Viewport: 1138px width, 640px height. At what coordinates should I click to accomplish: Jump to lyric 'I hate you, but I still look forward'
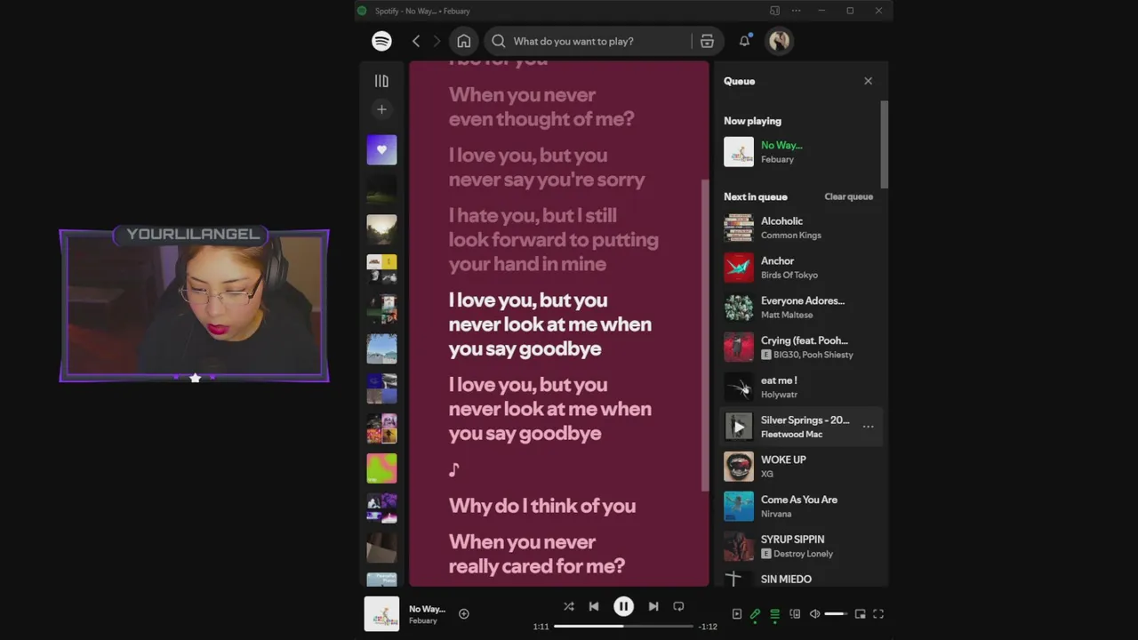[x=554, y=239]
